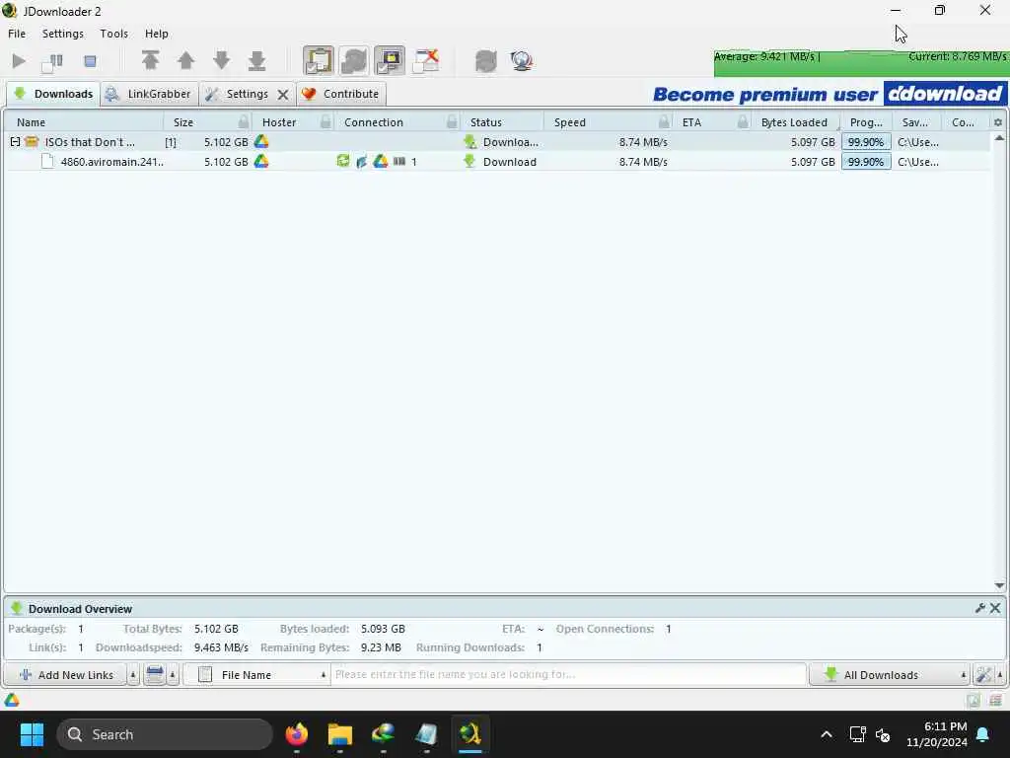Click the Google Drive status bar icon
1010x758 pixels.
point(12,700)
